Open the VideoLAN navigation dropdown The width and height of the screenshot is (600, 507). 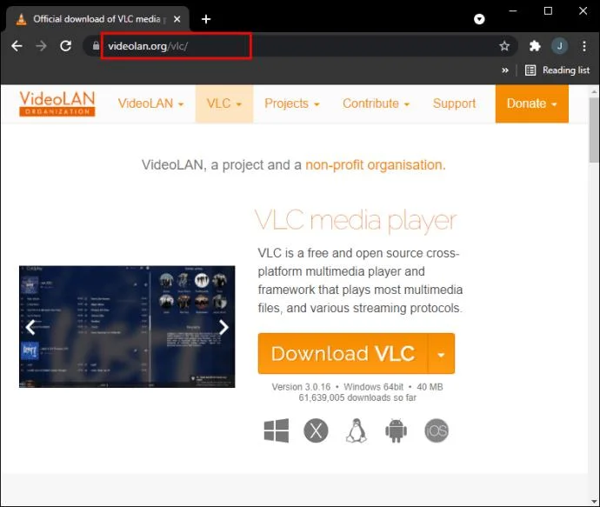pos(150,103)
